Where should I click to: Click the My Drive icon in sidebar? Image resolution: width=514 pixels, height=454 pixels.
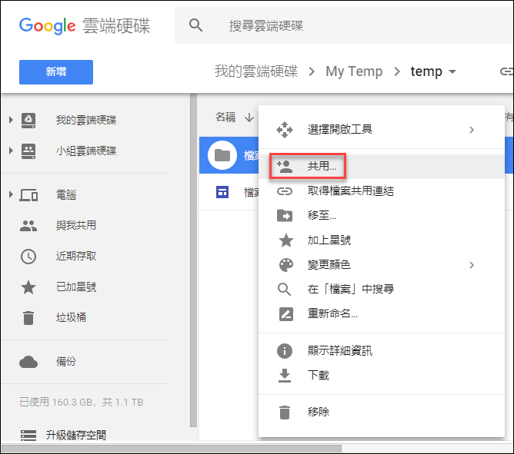(28, 120)
